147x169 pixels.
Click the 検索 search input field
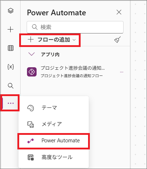pyautogui.click(x=75, y=27)
